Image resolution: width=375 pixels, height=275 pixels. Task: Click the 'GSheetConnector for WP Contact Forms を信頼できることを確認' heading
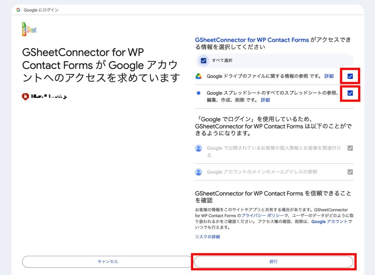pos(273,197)
